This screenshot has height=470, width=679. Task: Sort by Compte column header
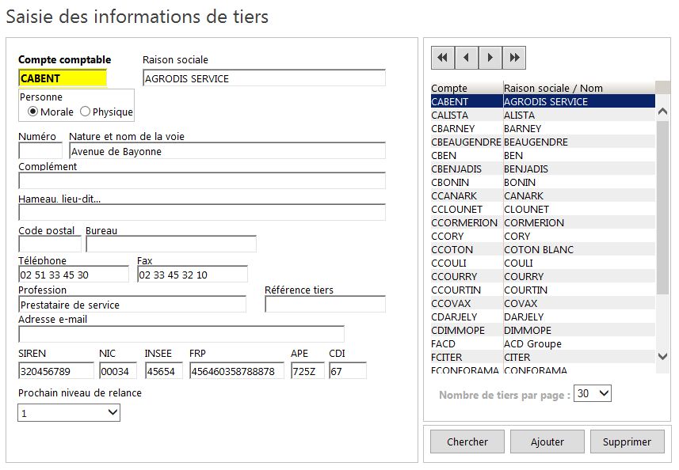pyautogui.click(x=449, y=88)
